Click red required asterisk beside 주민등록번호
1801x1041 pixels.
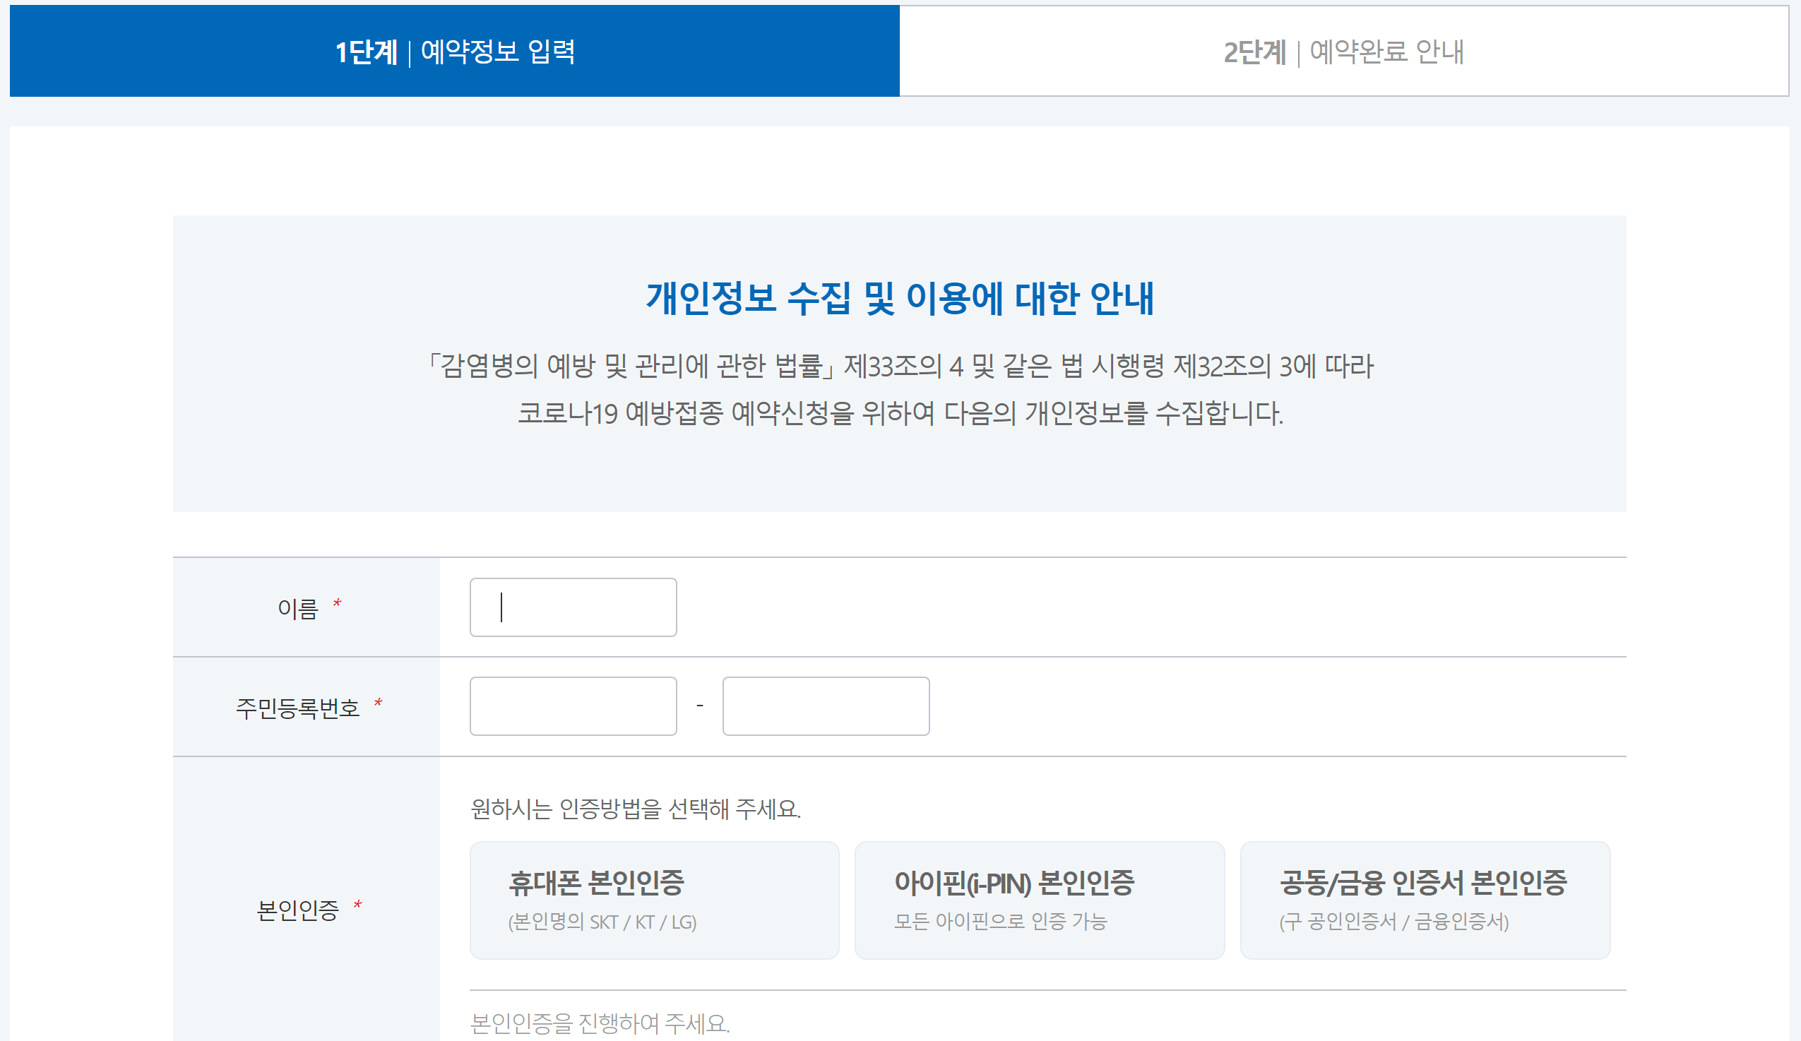click(378, 703)
